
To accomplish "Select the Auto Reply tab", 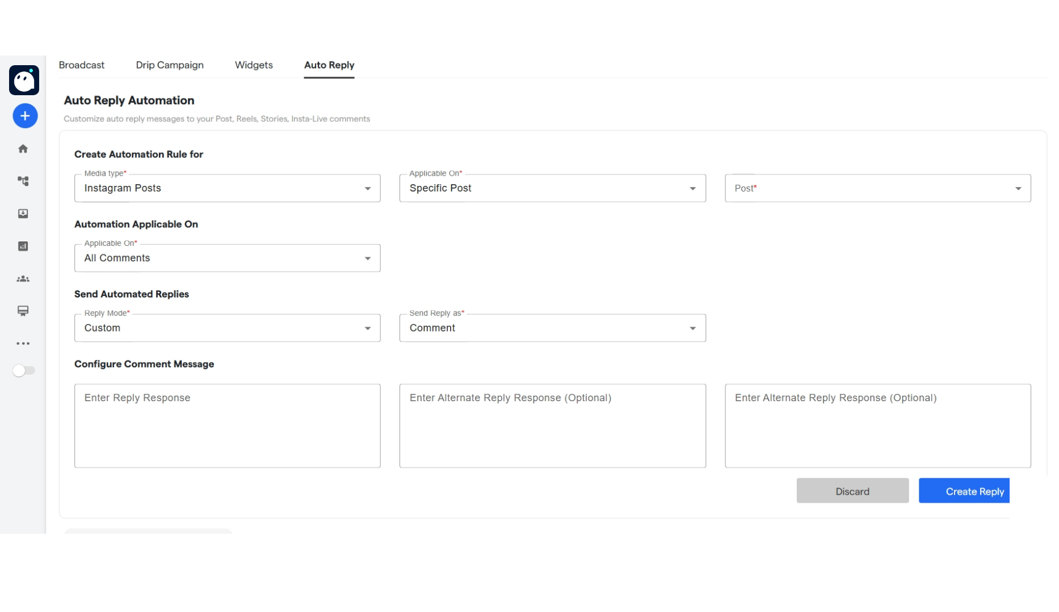I will click(x=329, y=65).
